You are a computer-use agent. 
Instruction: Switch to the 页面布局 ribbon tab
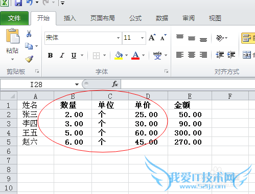click(x=103, y=18)
